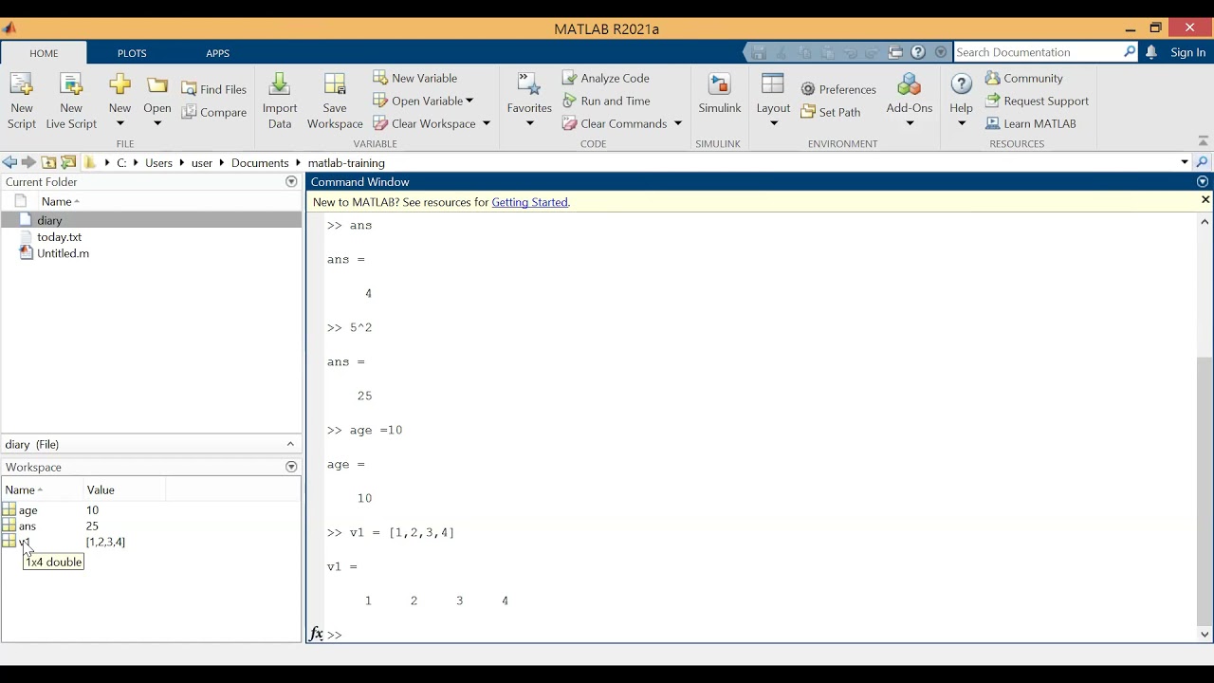Expand Add-Ons dropdown arrow

910,123
